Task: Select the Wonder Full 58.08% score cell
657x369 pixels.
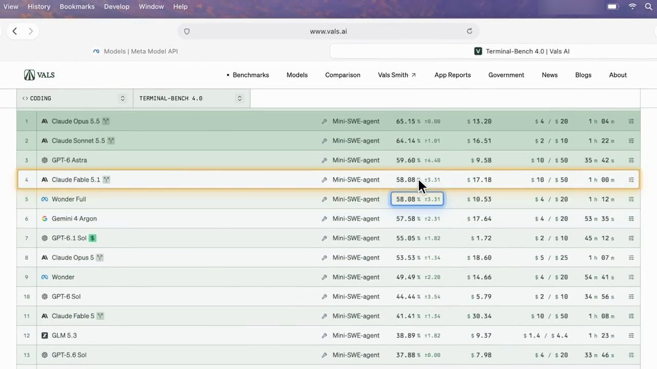Action: [417, 199]
